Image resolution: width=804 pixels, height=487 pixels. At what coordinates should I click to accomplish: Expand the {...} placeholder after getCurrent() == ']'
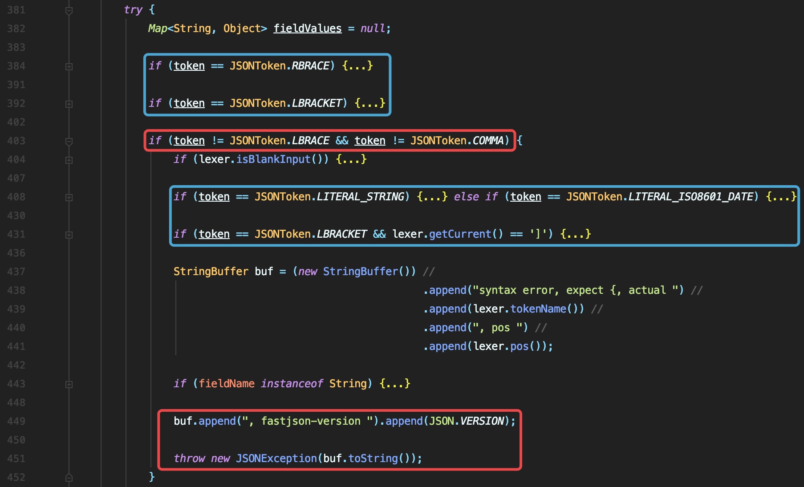[x=576, y=234]
